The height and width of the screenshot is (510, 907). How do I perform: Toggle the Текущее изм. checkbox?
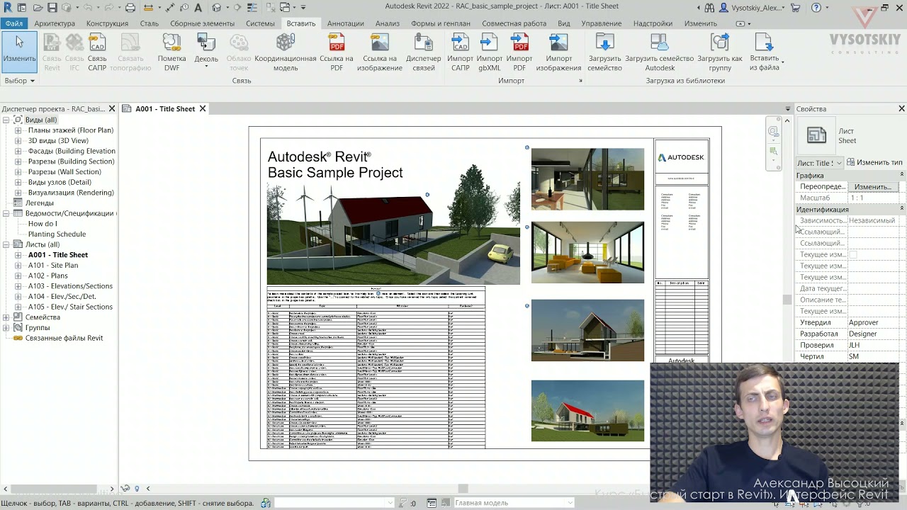click(x=853, y=254)
